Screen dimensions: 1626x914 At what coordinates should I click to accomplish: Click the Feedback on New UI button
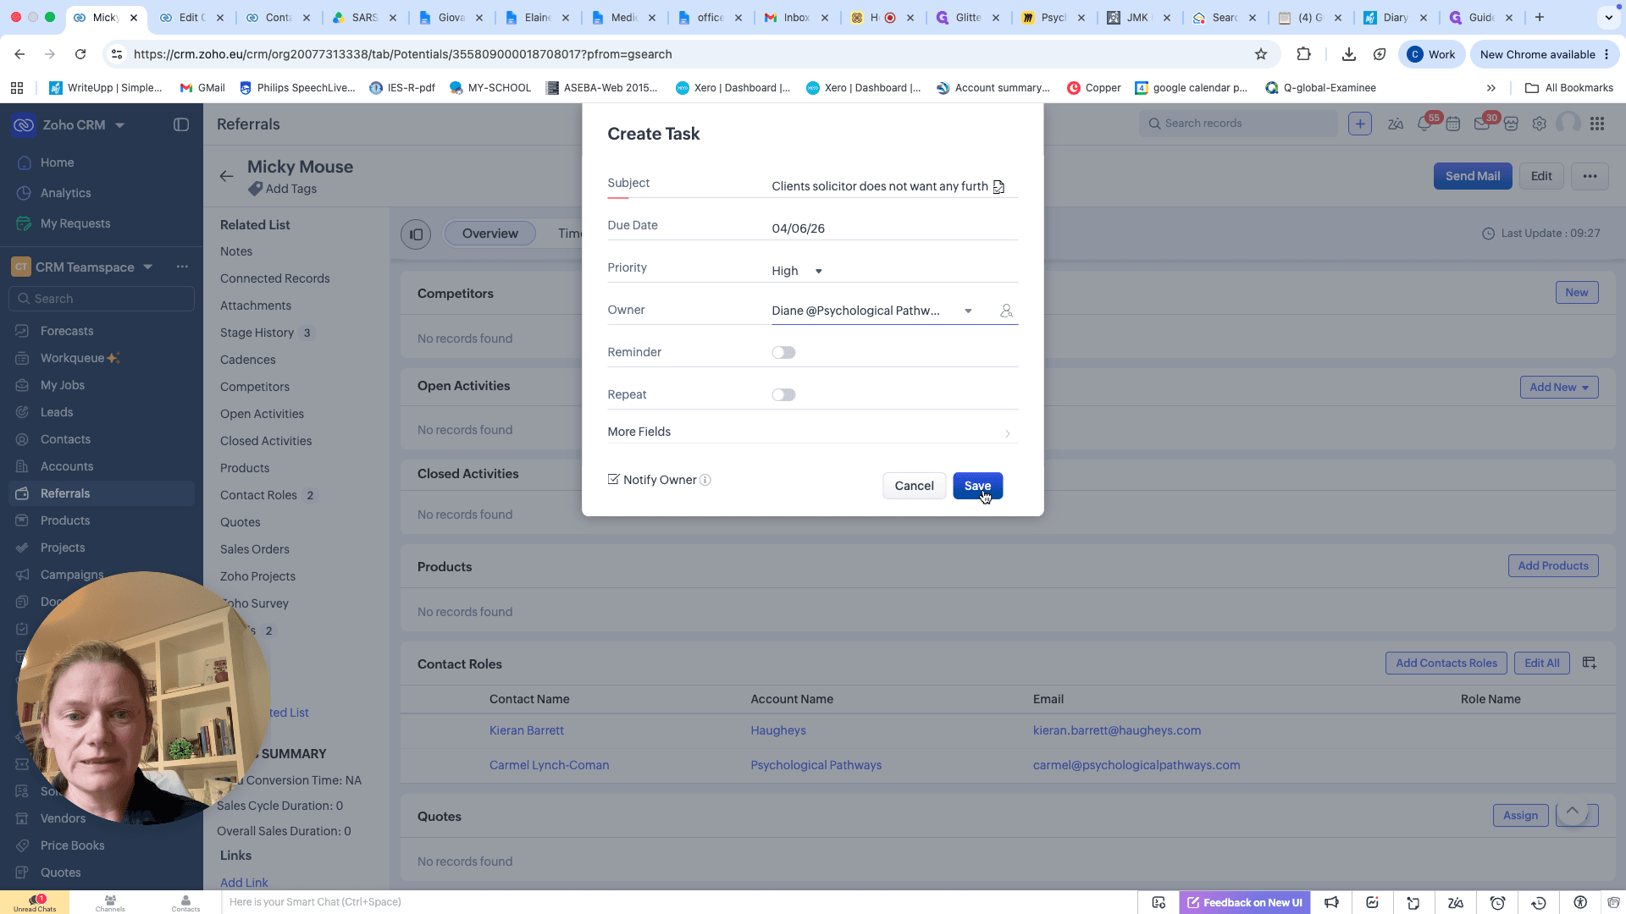(x=1245, y=902)
